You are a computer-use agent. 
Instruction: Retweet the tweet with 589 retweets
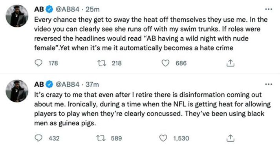point(101,138)
